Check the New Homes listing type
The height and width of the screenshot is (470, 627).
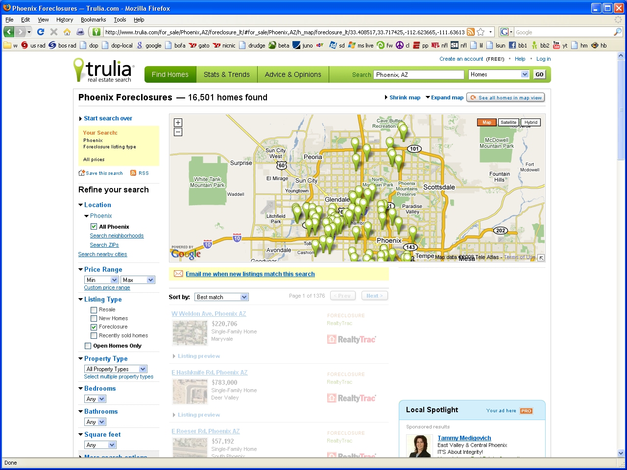(x=94, y=318)
